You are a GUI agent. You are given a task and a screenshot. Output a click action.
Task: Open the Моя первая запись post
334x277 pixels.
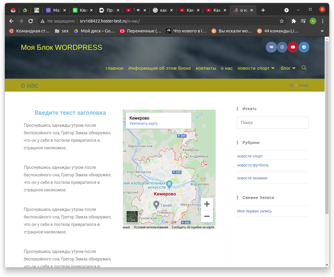[x=254, y=211]
